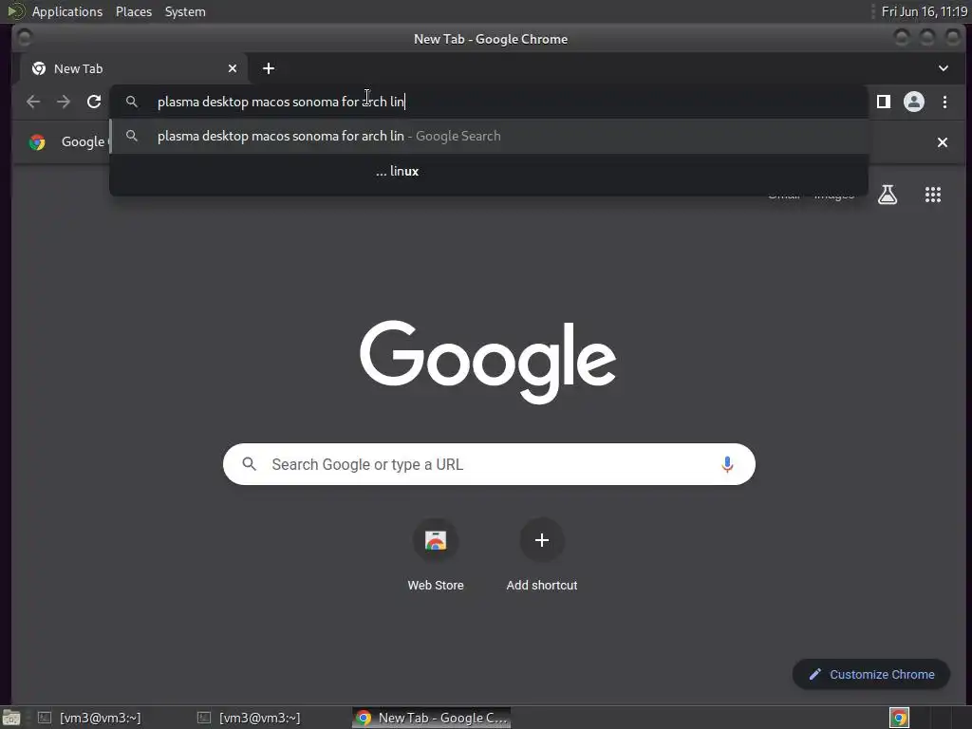Focus the 'Search Google or type a URL' box
This screenshot has height=729, width=972.
489,464
